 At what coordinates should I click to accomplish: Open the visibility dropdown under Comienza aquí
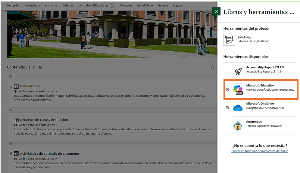point(38,91)
